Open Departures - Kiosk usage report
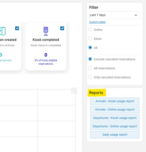 click(x=115, y=118)
